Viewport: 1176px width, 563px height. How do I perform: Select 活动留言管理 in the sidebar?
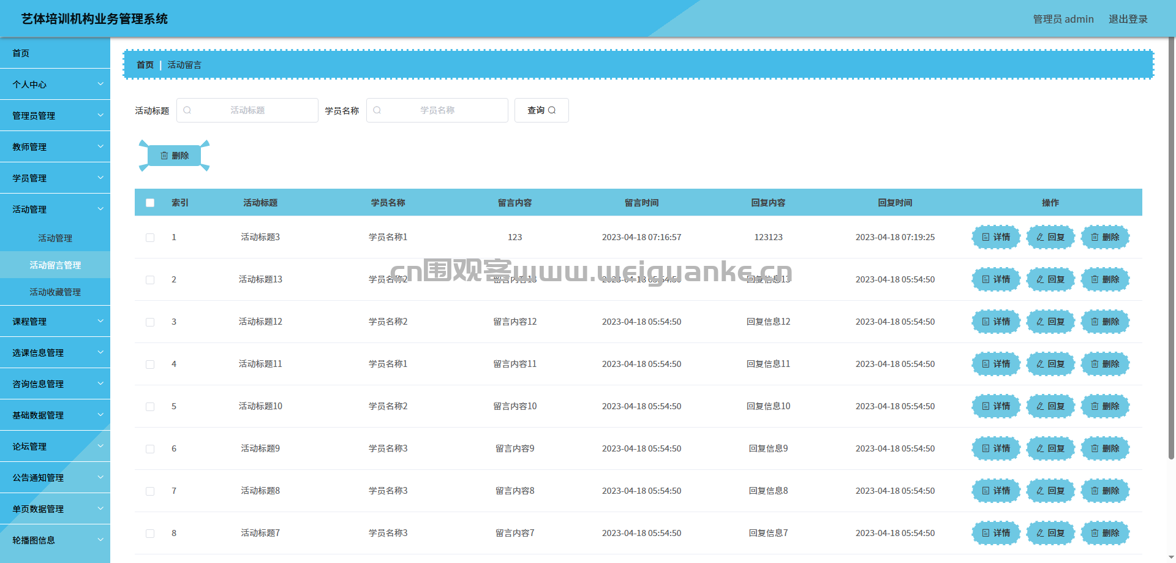point(55,265)
